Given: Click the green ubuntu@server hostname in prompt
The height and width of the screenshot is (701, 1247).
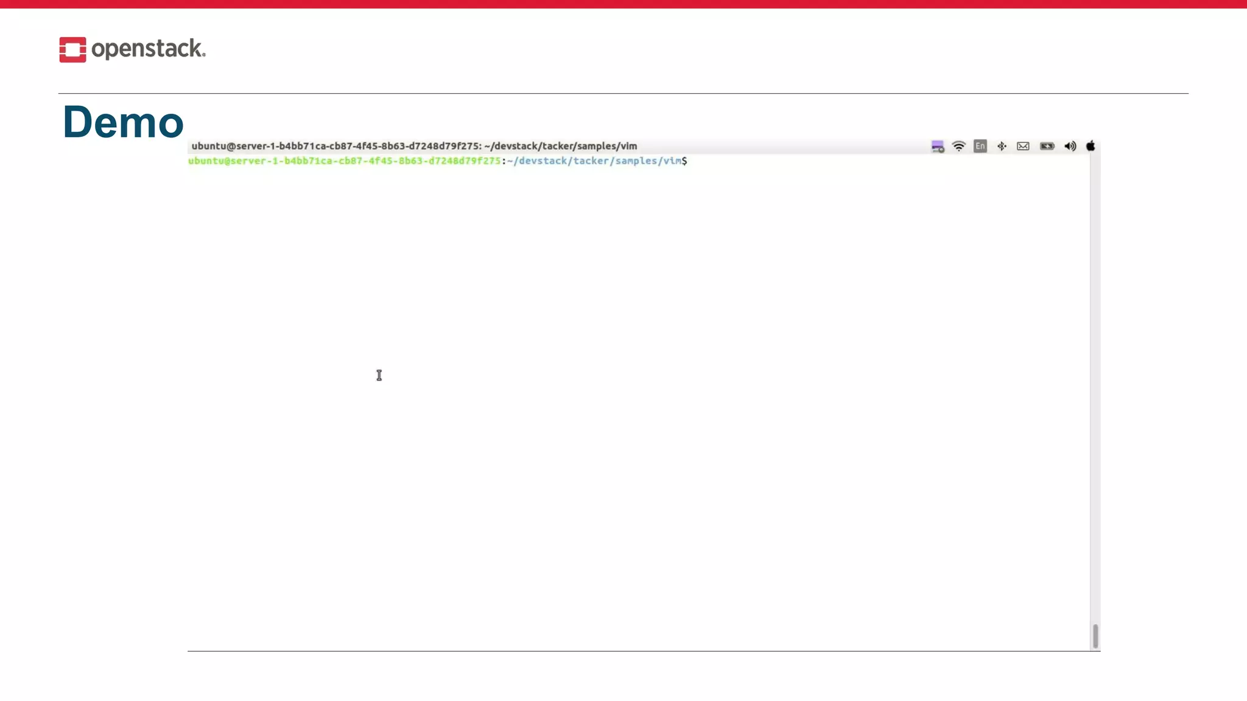Looking at the screenshot, I should (344, 161).
